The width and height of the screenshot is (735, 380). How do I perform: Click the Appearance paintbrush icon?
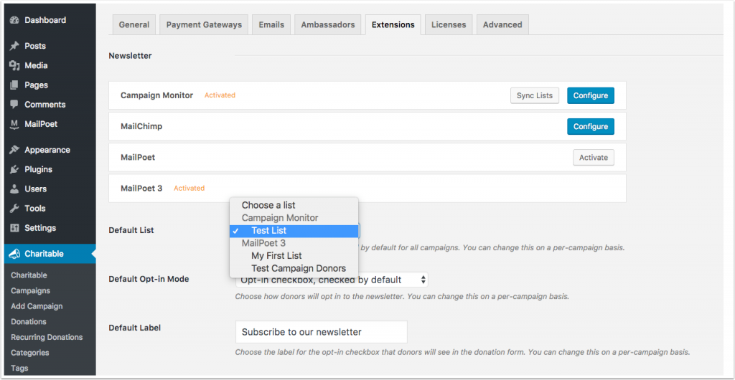[x=14, y=150]
